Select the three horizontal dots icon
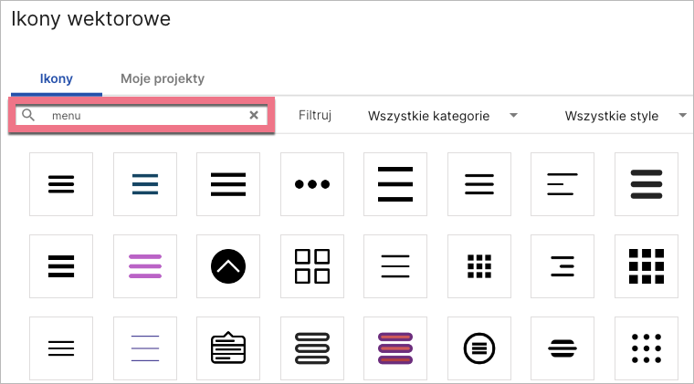694x384 pixels. [x=312, y=184]
